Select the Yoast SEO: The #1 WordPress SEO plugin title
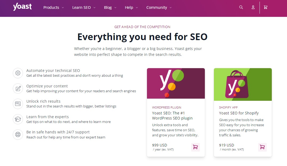Viewport: 287px width, 166px height. (x=172, y=115)
